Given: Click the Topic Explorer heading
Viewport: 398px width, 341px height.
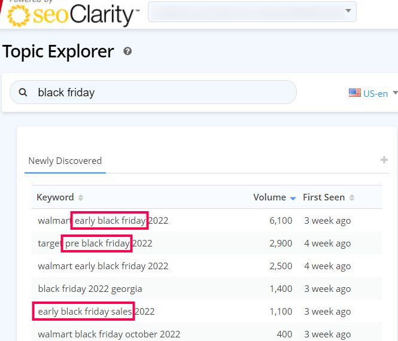Looking at the screenshot, I should 58,51.
